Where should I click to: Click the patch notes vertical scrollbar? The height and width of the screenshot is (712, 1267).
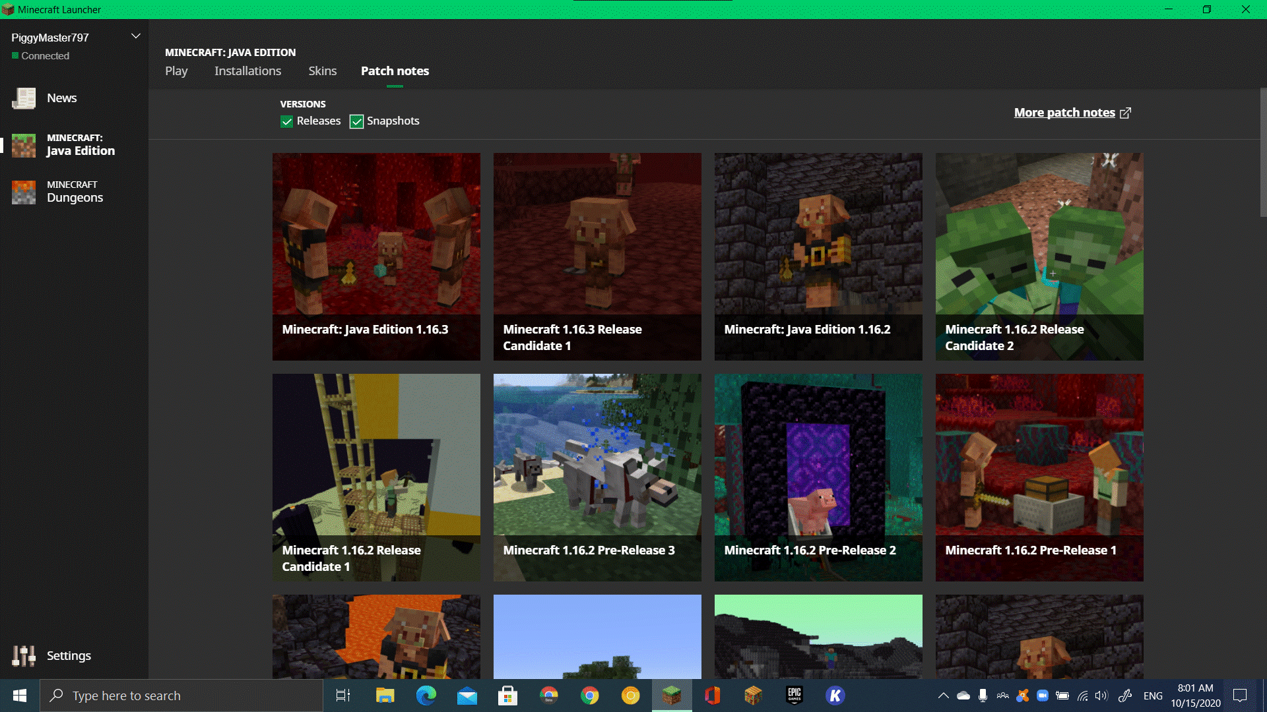point(1263,152)
